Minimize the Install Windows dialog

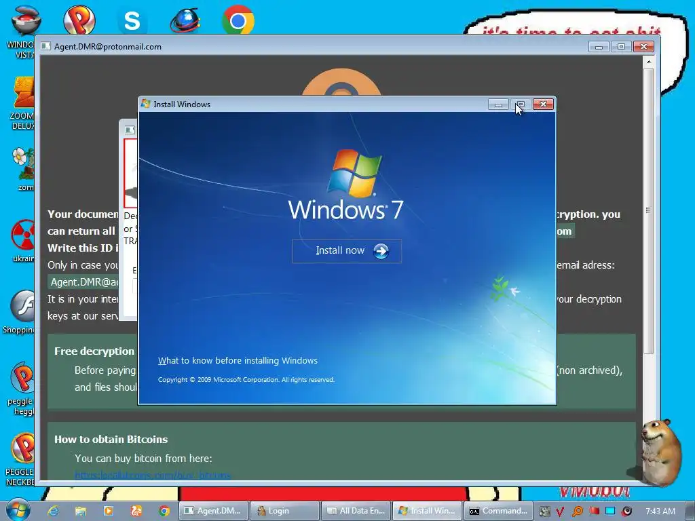click(x=498, y=104)
